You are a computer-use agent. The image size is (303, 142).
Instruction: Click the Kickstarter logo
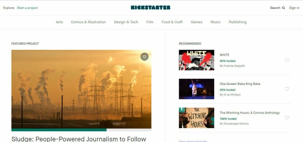(150, 8)
